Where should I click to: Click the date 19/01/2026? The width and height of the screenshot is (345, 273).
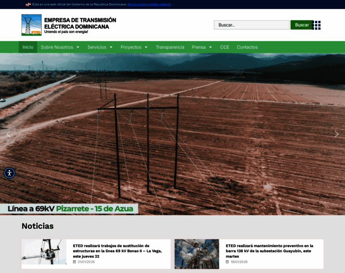coord(239,262)
